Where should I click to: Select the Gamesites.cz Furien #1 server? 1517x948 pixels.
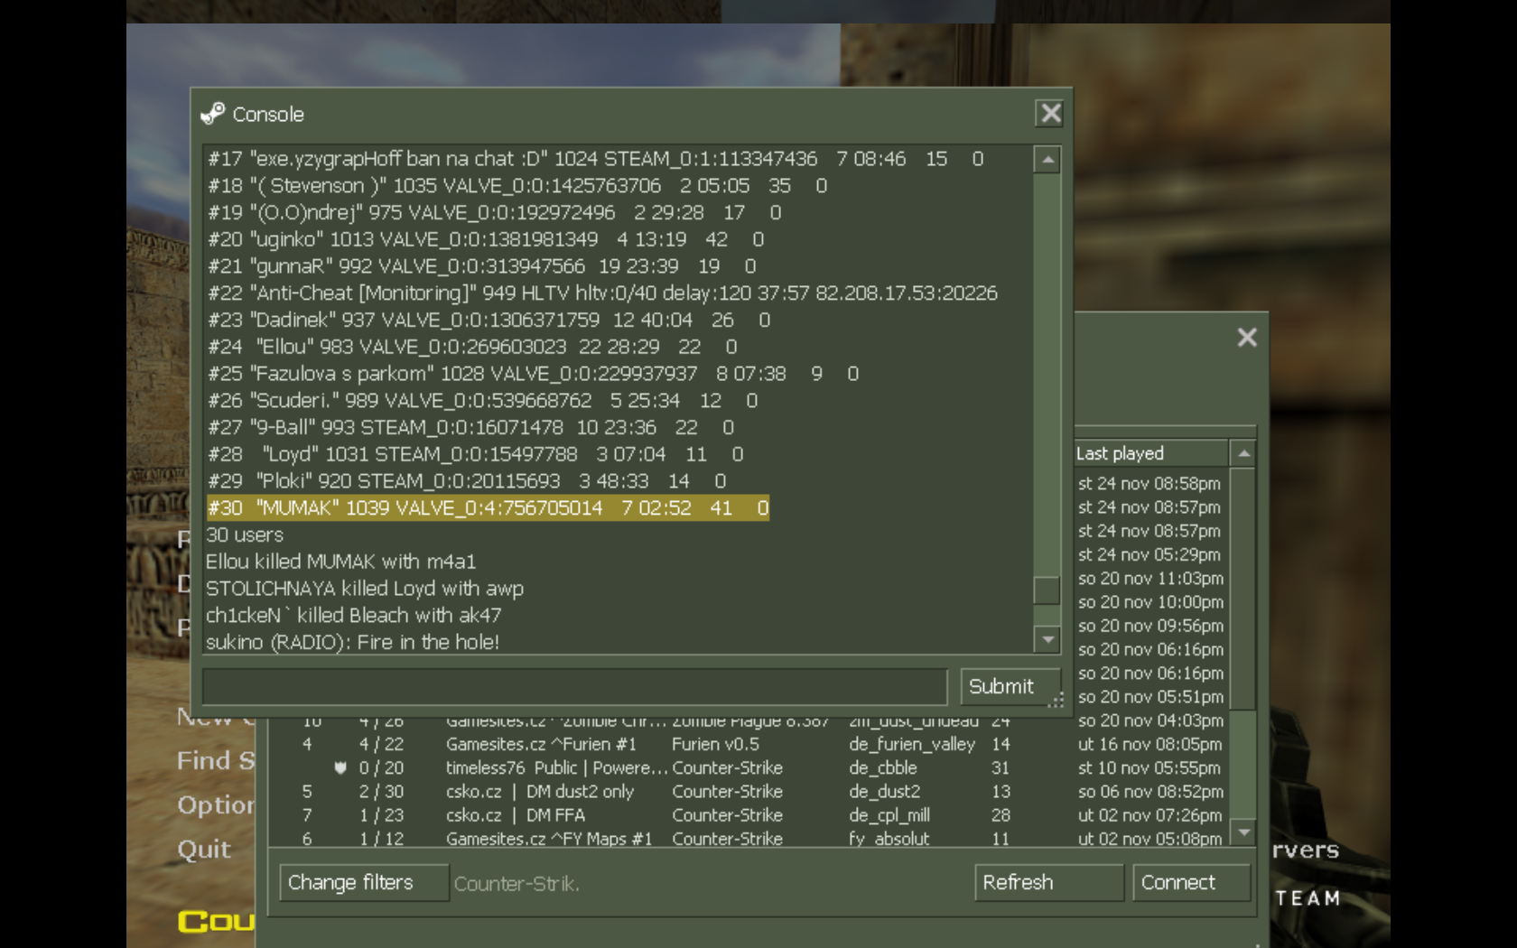tap(540, 745)
